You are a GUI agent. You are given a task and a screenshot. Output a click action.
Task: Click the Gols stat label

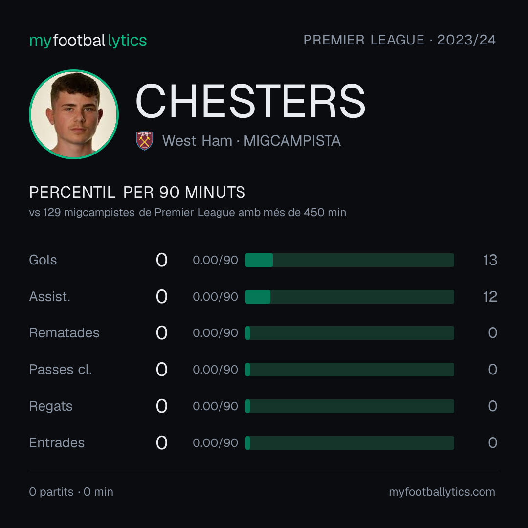point(43,260)
